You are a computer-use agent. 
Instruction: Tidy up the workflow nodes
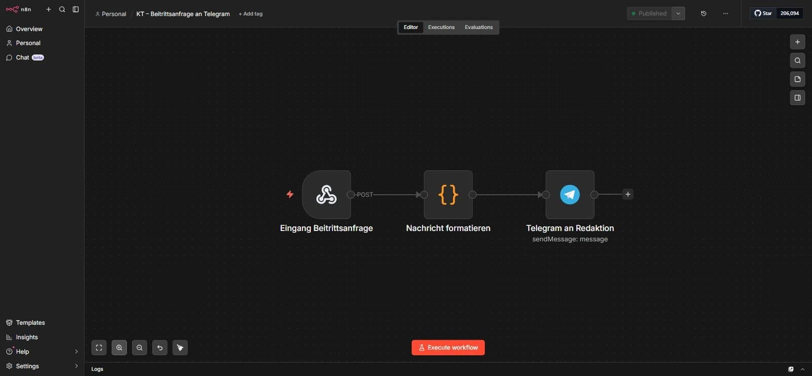(180, 348)
